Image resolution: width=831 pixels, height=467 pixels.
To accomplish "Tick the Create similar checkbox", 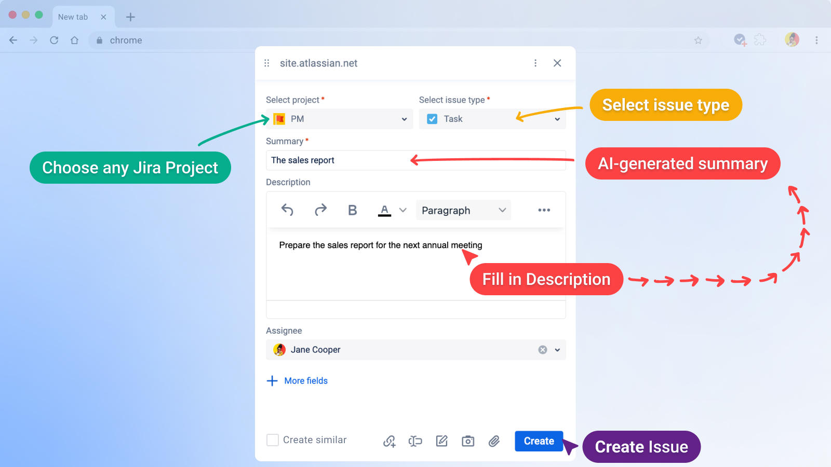I will [273, 440].
